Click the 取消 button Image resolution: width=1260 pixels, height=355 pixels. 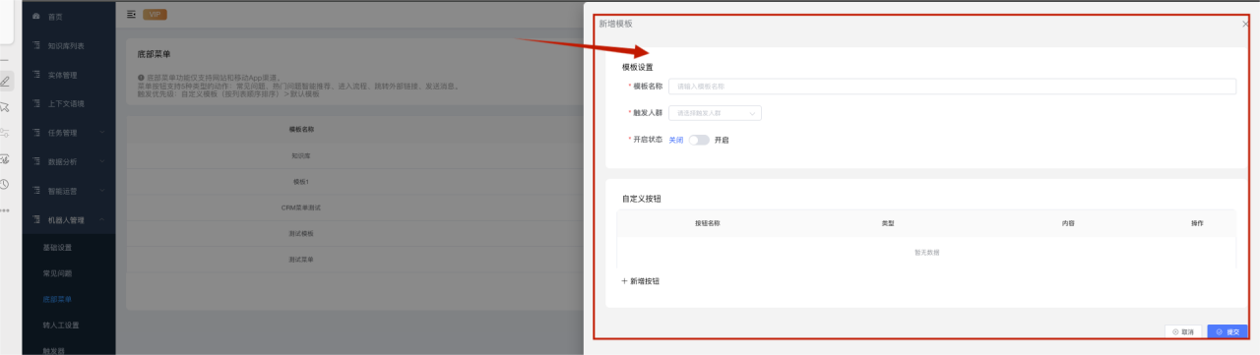(1183, 332)
